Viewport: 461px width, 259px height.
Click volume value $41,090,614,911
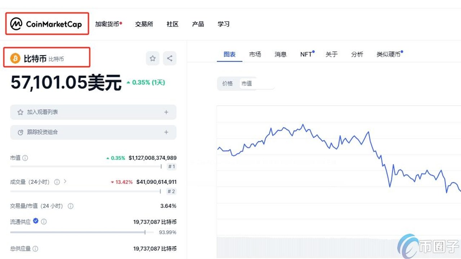pyautogui.click(x=157, y=182)
